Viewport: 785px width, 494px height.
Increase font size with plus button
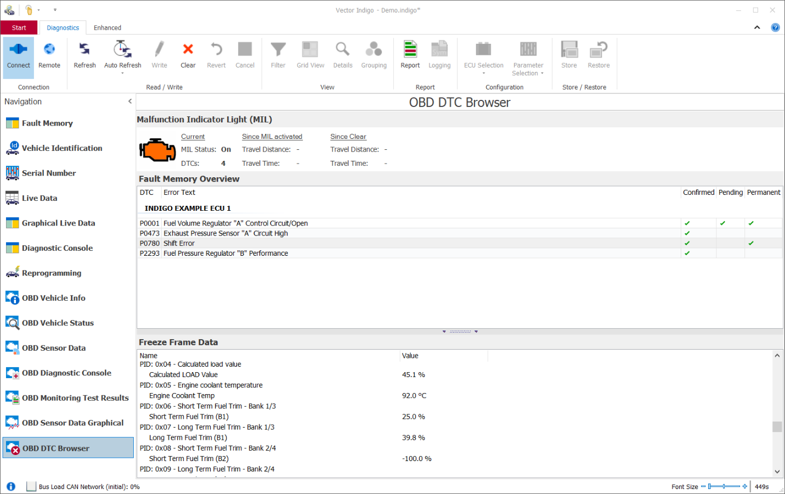pos(745,486)
